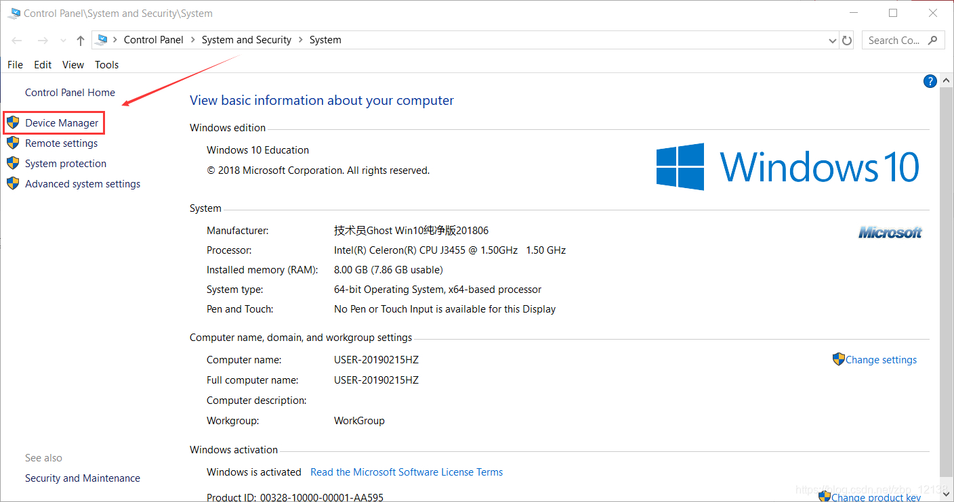Select System and Security in the breadcrumb
This screenshot has width=954, height=502.
[x=247, y=40]
